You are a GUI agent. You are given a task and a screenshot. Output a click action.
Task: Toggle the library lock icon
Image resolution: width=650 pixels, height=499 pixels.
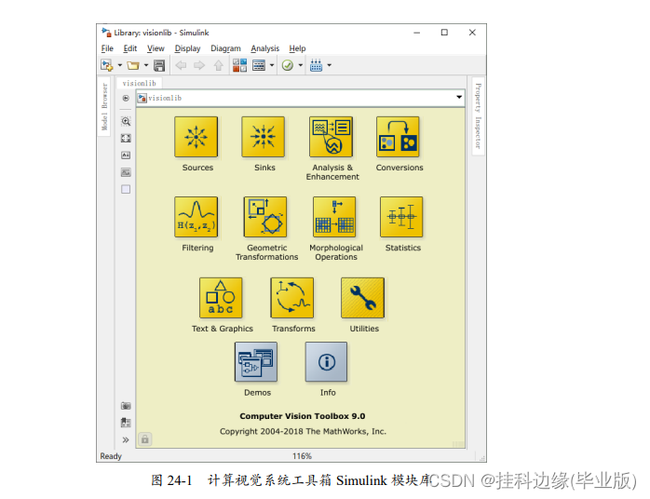(144, 438)
